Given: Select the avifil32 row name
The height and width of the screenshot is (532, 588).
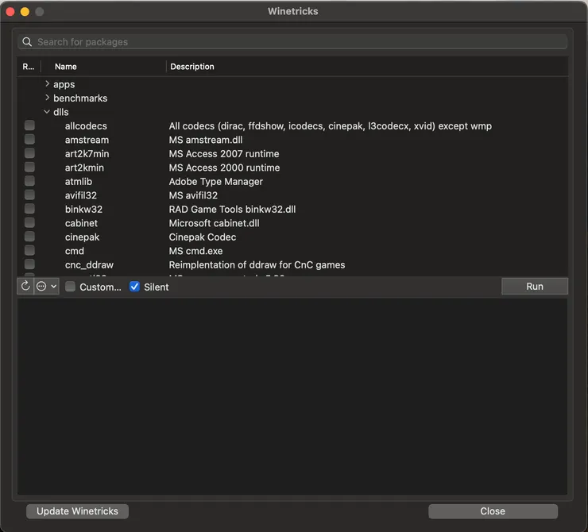Looking at the screenshot, I should (x=80, y=195).
